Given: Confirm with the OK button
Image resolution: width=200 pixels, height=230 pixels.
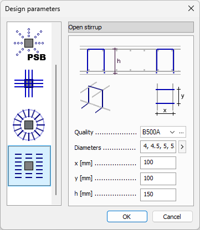Looking at the screenshot, I should point(127,217).
